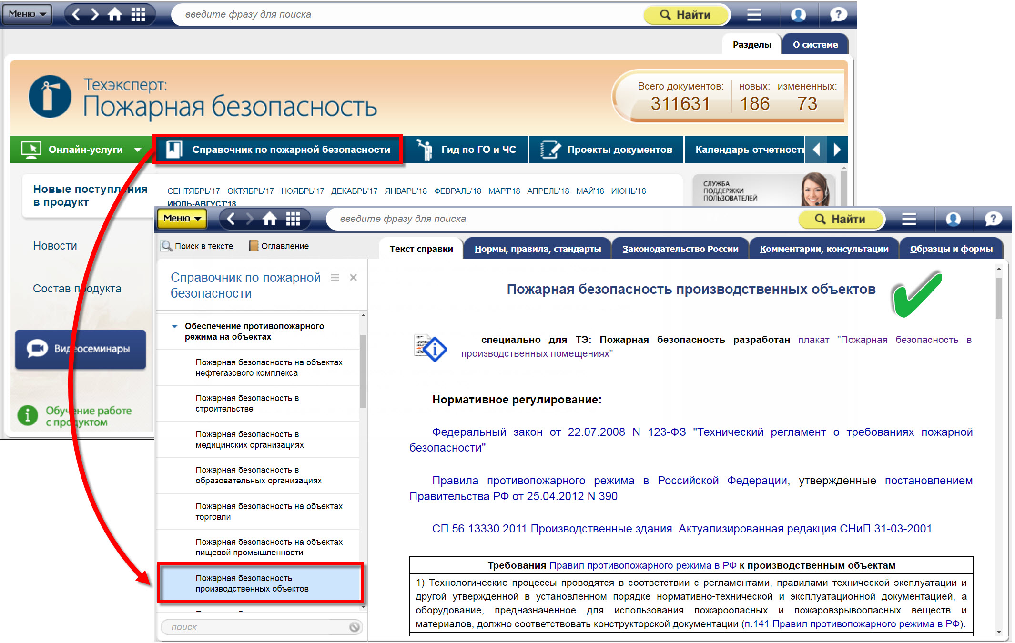Click the home icon in the front window toolbar
Screen dimensions: 1015x643
coord(270,219)
